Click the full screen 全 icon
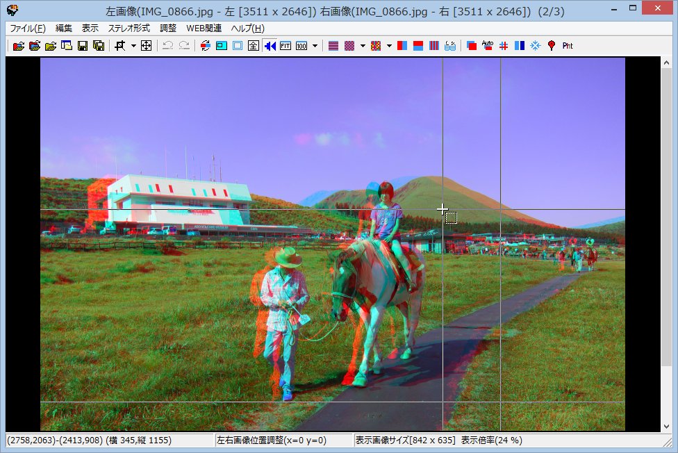 coord(254,46)
